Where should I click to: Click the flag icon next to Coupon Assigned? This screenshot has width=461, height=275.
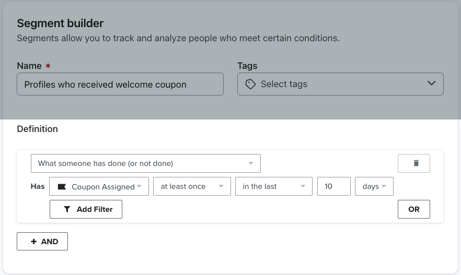point(62,187)
